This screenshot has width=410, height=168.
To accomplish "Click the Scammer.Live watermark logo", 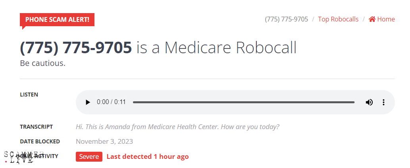I will 19,157.
